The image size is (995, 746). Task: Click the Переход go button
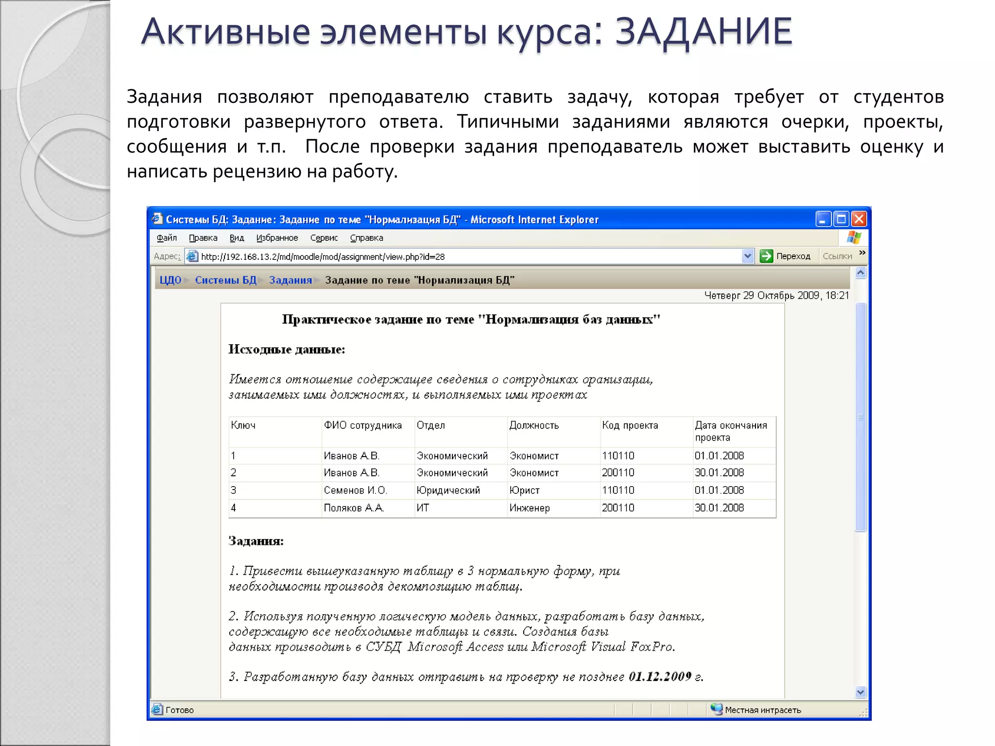click(x=786, y=256)
